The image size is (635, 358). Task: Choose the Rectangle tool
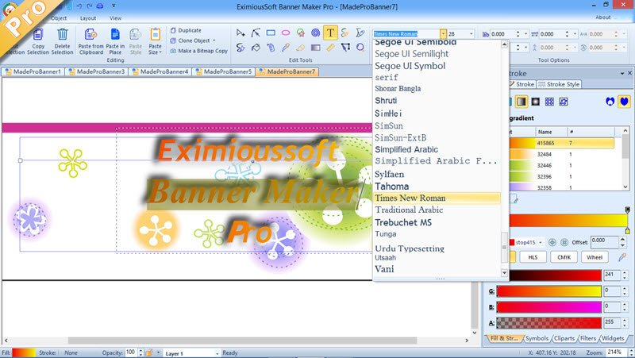[x=271, y=33]
